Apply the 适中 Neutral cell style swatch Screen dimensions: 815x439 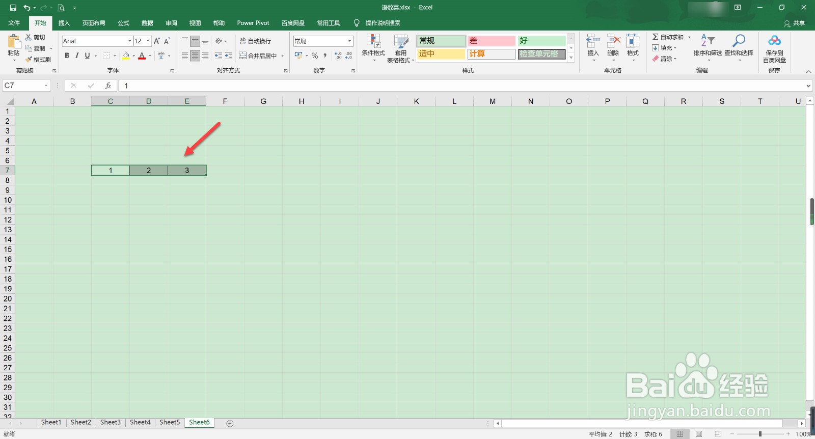tap(441, 54)
